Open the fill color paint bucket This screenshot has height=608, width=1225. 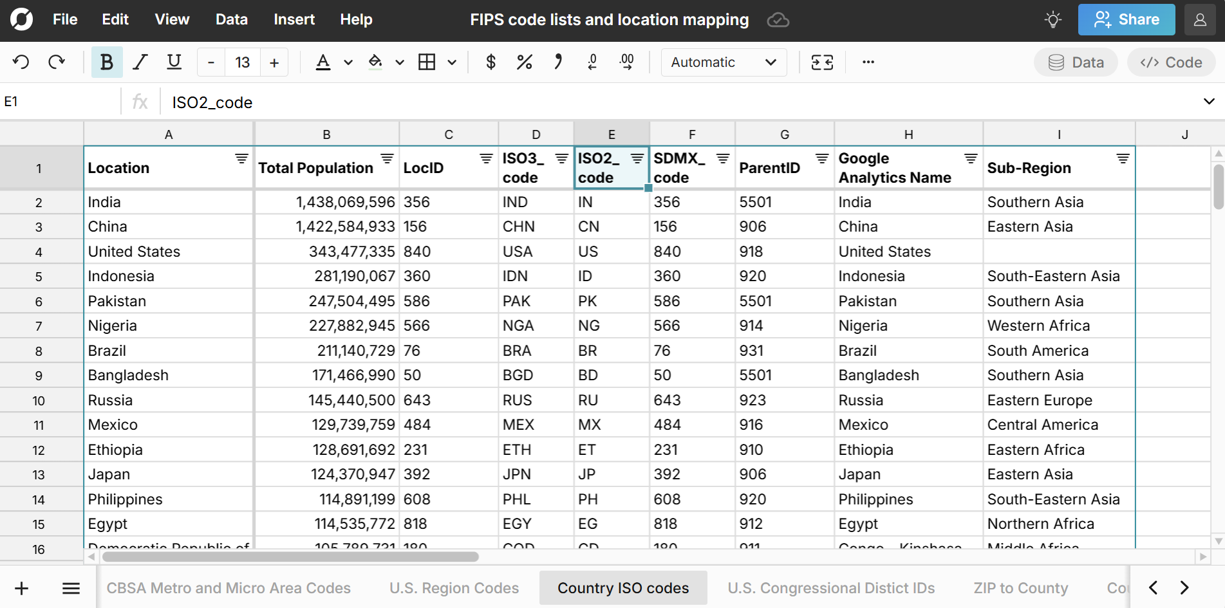coord(375,62)
